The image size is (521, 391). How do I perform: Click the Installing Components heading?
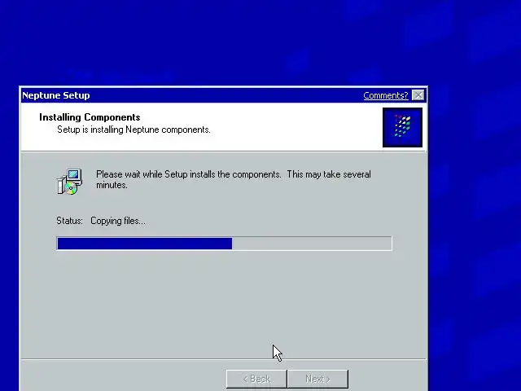[x=90, y=117]
